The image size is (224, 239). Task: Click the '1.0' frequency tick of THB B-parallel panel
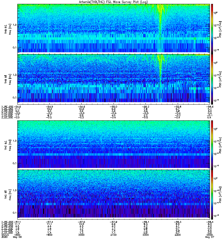(15, 75)
